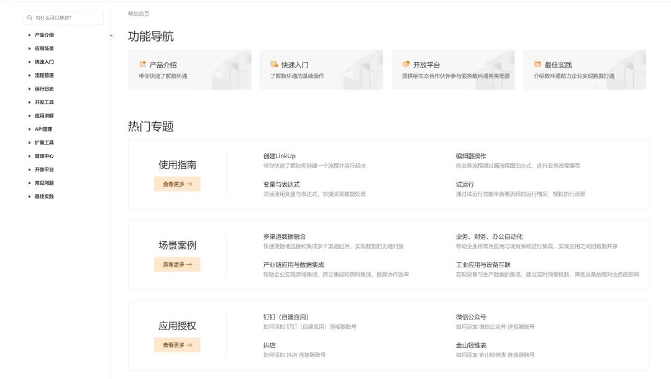
Task: Expand the 流程管理 tree item
Action: pos(29,76)
